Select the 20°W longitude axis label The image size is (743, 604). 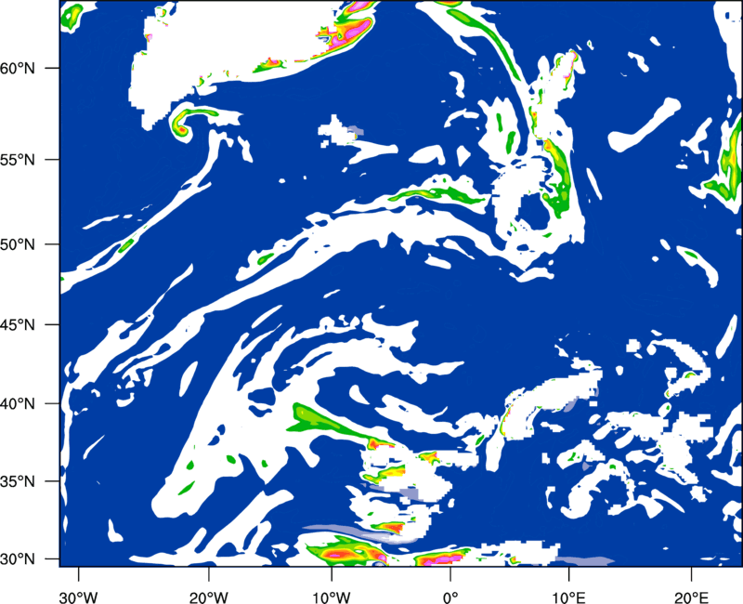pos(209,597)
